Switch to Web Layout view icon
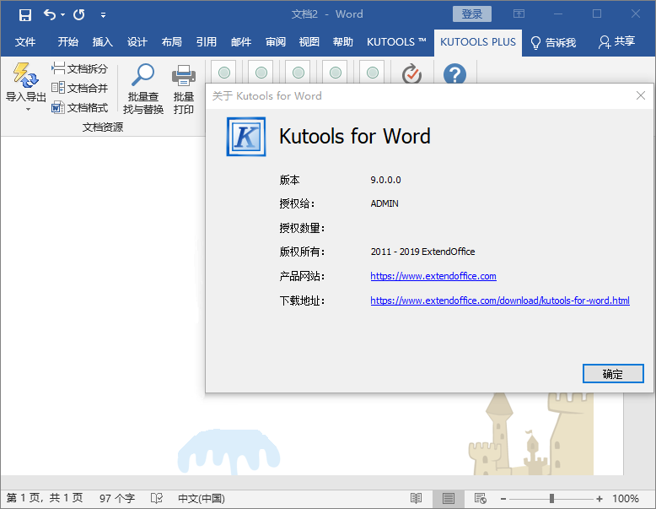 pyautogui.click(x=481, y=498)
